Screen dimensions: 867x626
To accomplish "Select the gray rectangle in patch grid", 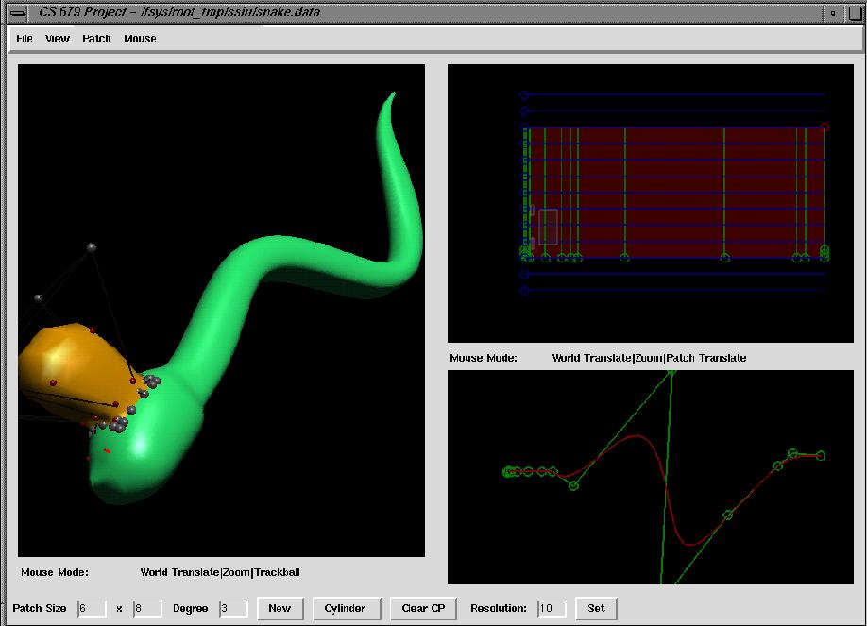I will (x=548, y=227).
